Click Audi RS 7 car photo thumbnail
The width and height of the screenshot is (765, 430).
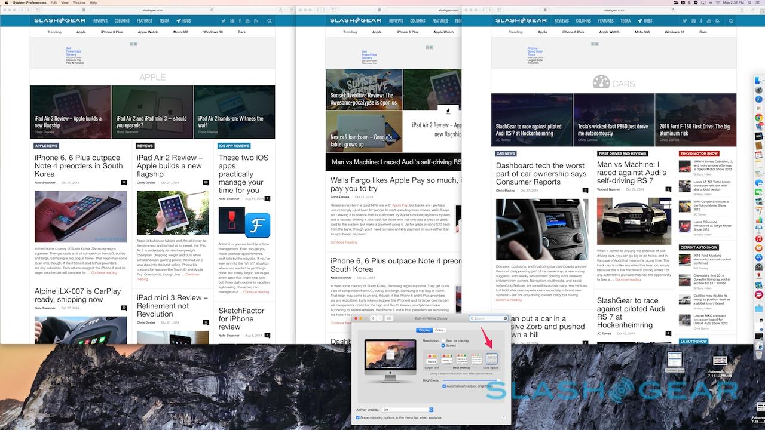(x=634, y=222)
